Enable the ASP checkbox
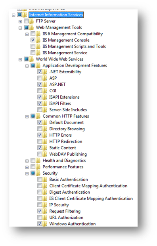Image resolution: width=157 pixels, height=246 pixels. pyautogui.click(x=40, y=78)
